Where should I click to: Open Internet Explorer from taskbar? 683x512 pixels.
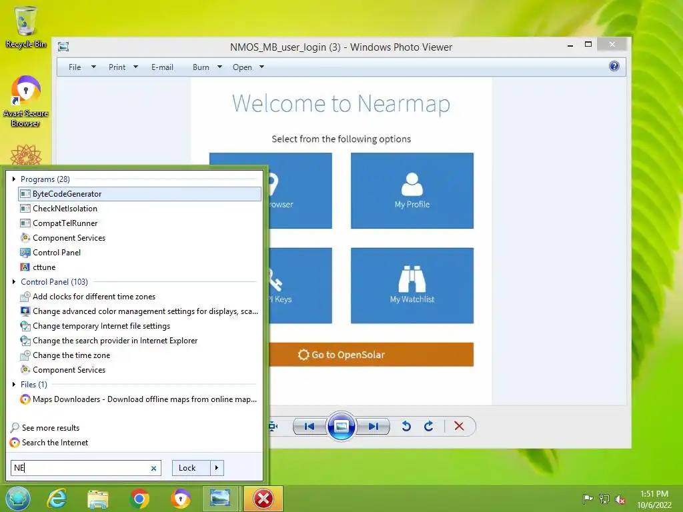point(57,499)
